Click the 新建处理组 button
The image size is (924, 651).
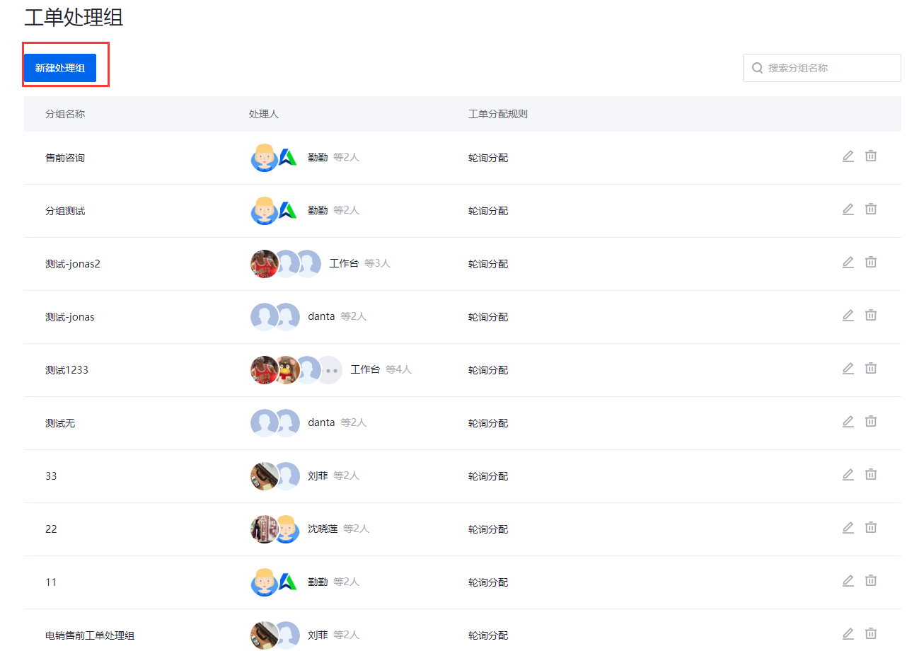click(60, 68)
